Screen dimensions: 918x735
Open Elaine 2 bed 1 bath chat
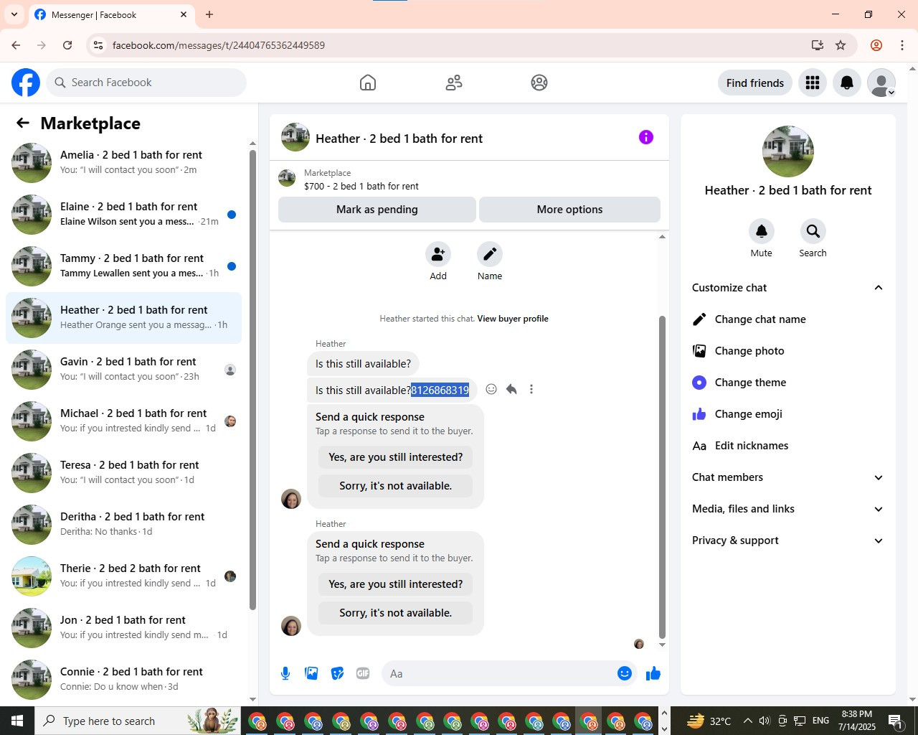(124, 215)
